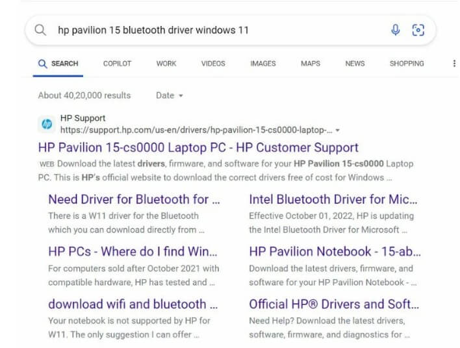This screenshot has height=348, width=460.
Task: Show IMAGES results
Action: tap(263, 64)
